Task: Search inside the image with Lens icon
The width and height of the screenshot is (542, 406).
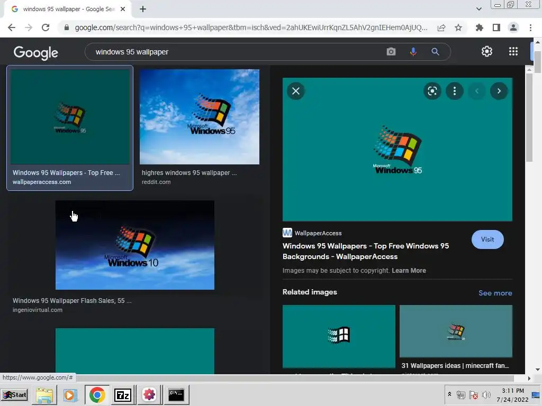Action: [432, 91]
